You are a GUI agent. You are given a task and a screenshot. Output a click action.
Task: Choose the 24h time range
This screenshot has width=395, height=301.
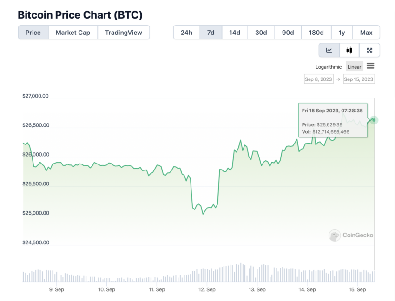point(186,33)
